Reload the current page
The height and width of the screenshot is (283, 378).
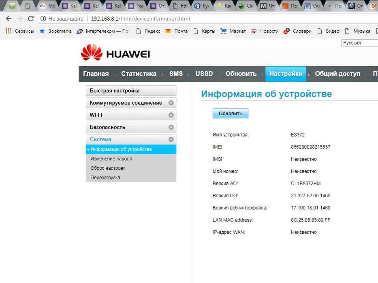(x=31, y=19)
